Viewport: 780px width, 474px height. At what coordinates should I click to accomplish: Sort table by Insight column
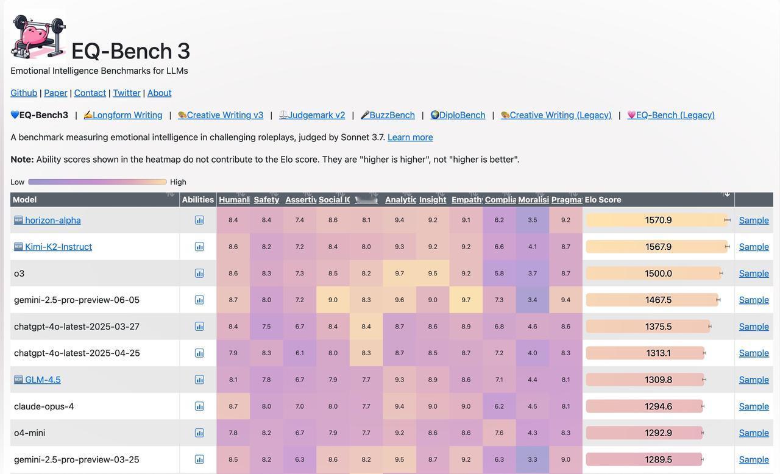tap(433, 200)
